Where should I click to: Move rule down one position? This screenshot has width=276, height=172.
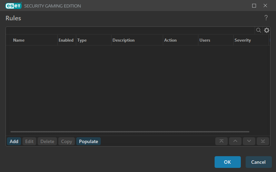point(249,141)
